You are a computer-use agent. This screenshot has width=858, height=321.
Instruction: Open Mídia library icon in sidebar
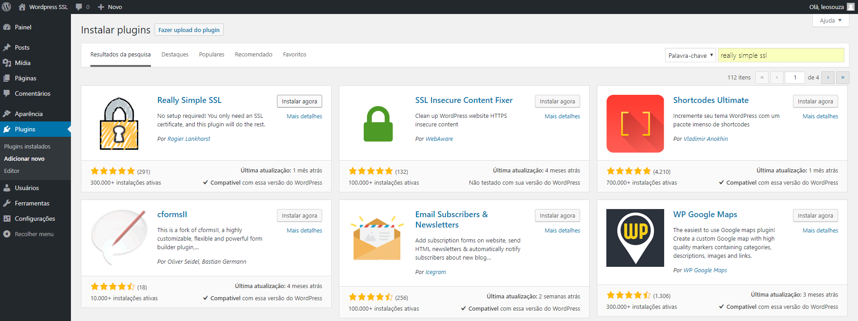(x=7, y=63)
